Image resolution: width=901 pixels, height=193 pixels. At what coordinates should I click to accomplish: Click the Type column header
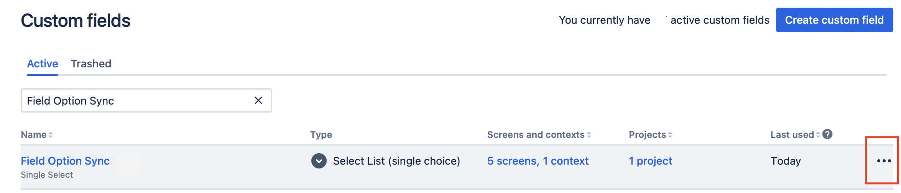(321, 135)
